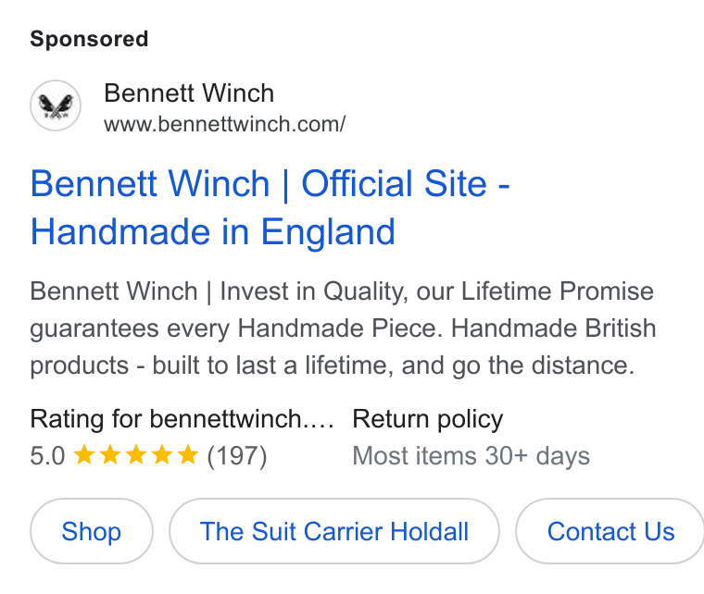Click the first gold rating star
704x594 pixels.
(84, 455)
